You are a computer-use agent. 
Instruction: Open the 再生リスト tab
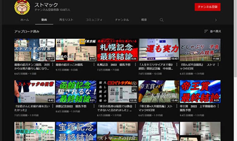(66, 20)
